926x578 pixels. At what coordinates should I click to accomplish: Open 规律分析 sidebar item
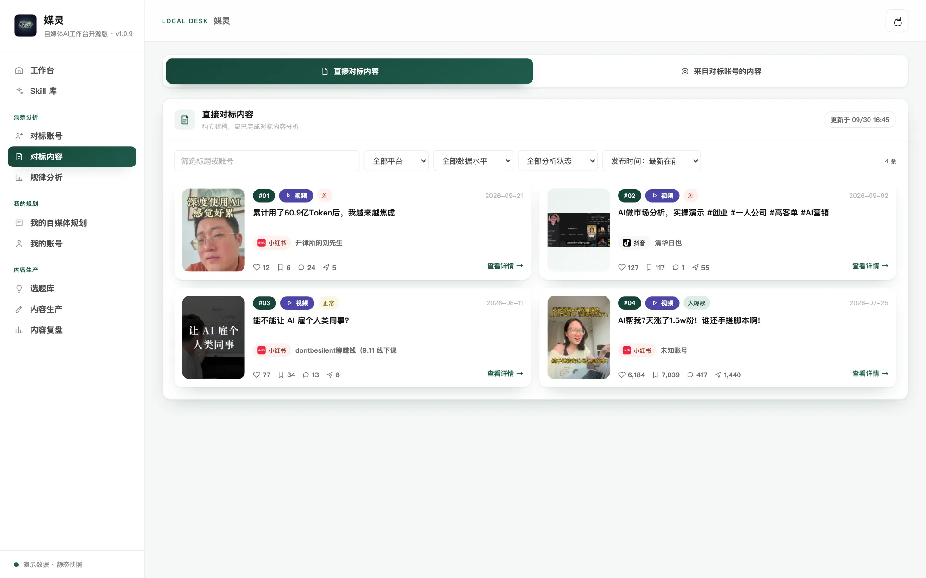[x=72, y=178]
